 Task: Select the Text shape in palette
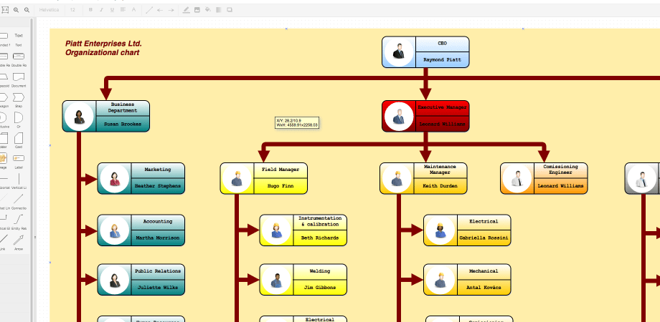click(19, 36)
